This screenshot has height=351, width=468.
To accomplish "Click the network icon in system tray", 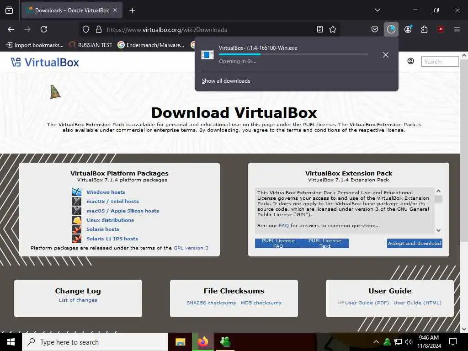I will click(x=398, y=342).
